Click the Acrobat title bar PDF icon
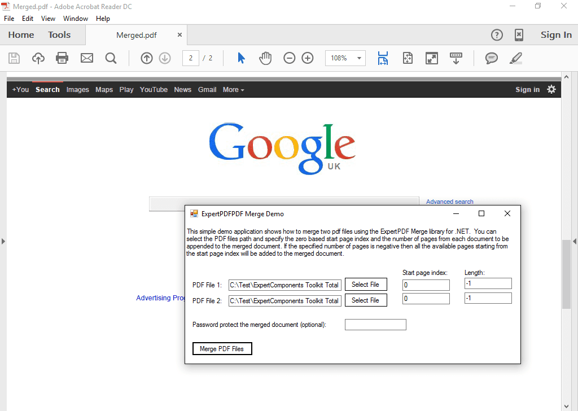 pyautogui.click(x=6, y=6)
